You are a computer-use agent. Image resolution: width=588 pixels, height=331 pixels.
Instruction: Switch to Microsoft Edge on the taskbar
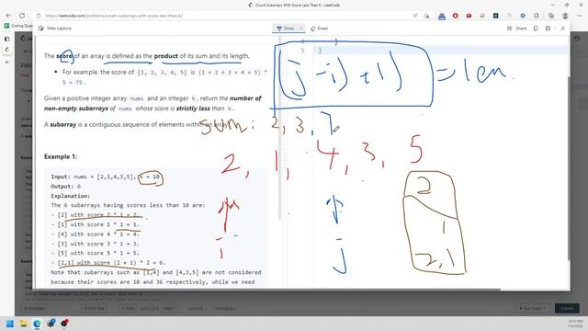pos(37,323)
